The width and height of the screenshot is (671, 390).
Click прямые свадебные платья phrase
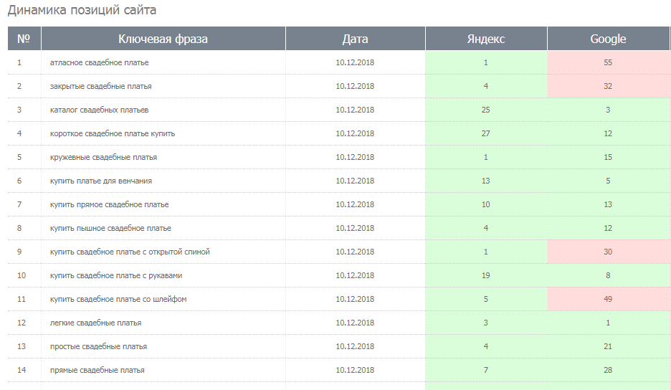[97, 370]
